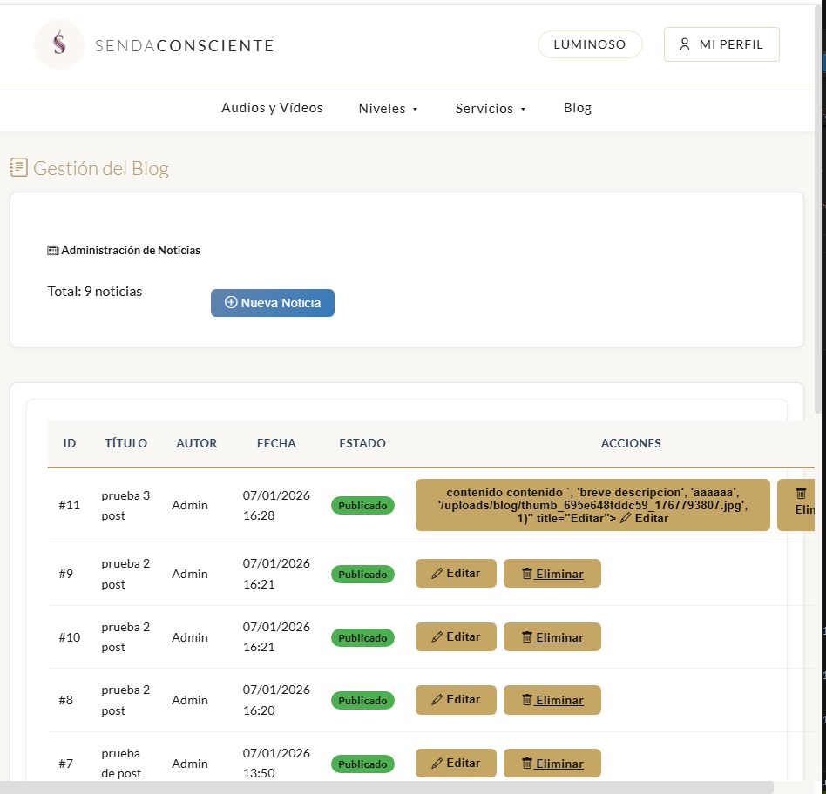Go to the Blog menu item
826x794 pixels.
click(x=577, y=108)
